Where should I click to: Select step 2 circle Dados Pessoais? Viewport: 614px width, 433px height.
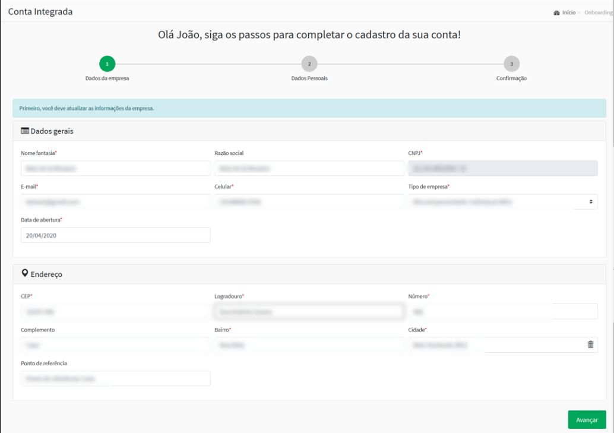click(x=309, y=64)
